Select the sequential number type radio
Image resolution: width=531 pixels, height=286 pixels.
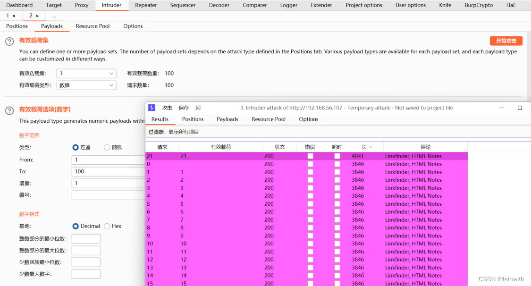click(x=76, y=147)
